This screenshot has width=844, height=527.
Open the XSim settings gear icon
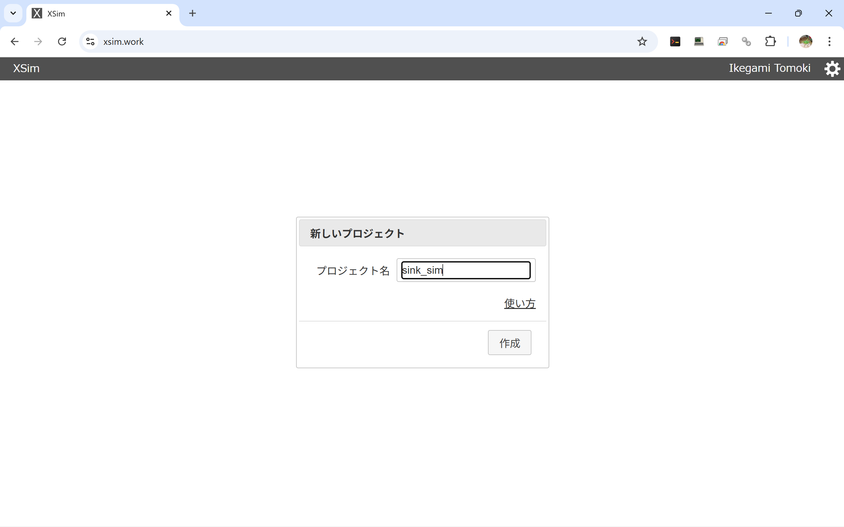(x=832, y=69)
